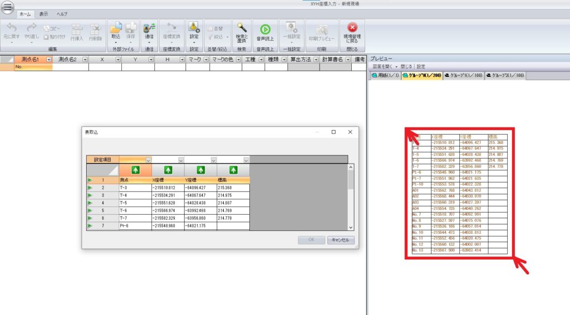Open filter dropdown on 測点名1 column
This screenshot has width=570, height=315.
click(x=48, y=59)
